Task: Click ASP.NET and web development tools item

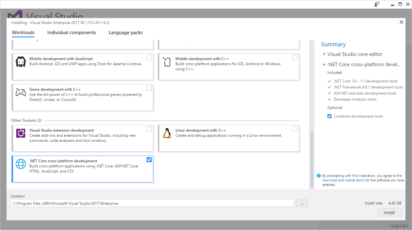Action: coord(365,93)
